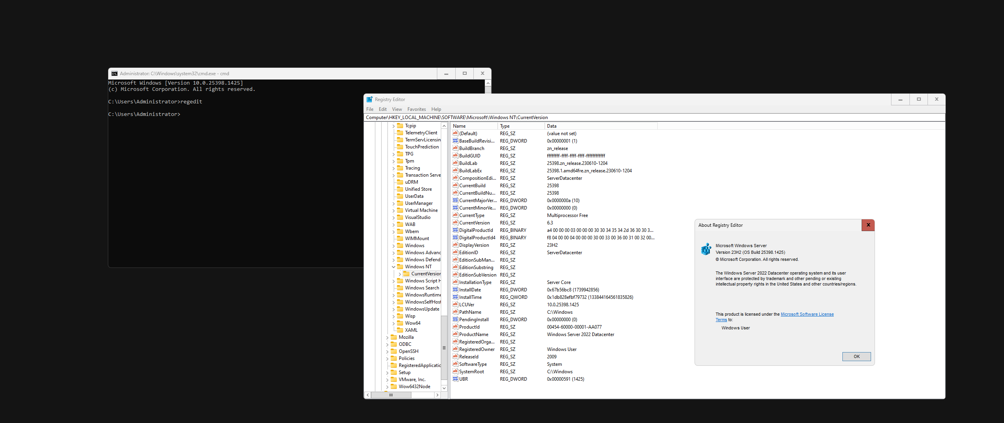
Task: Click the tree horizontal scrollbar thumb
Action: coord(391,395)
